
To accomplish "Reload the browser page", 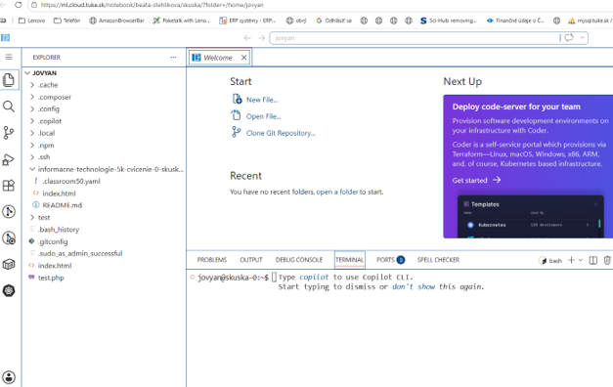I will click(x=18, y=5).
